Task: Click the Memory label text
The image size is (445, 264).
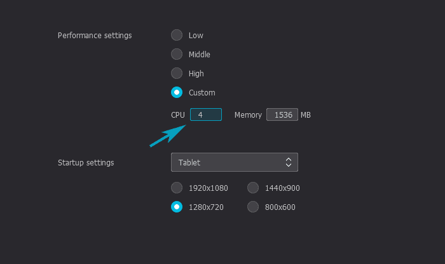Action: point(248,115)
